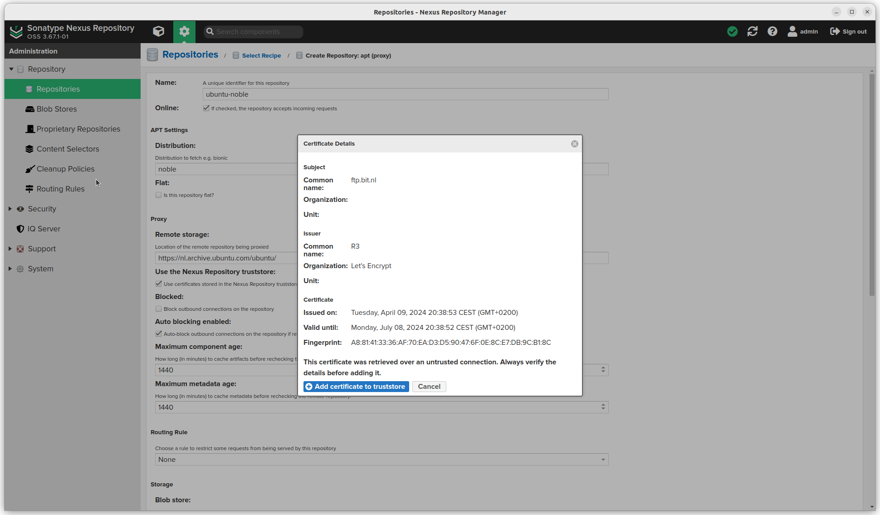
Task: Click the Proprietary Repositories icon
Action: (x=30, y=129)
